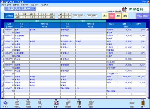
Task: Open the ファイル(F) menu
Action: pyautogui.click(x=6, y=5)
